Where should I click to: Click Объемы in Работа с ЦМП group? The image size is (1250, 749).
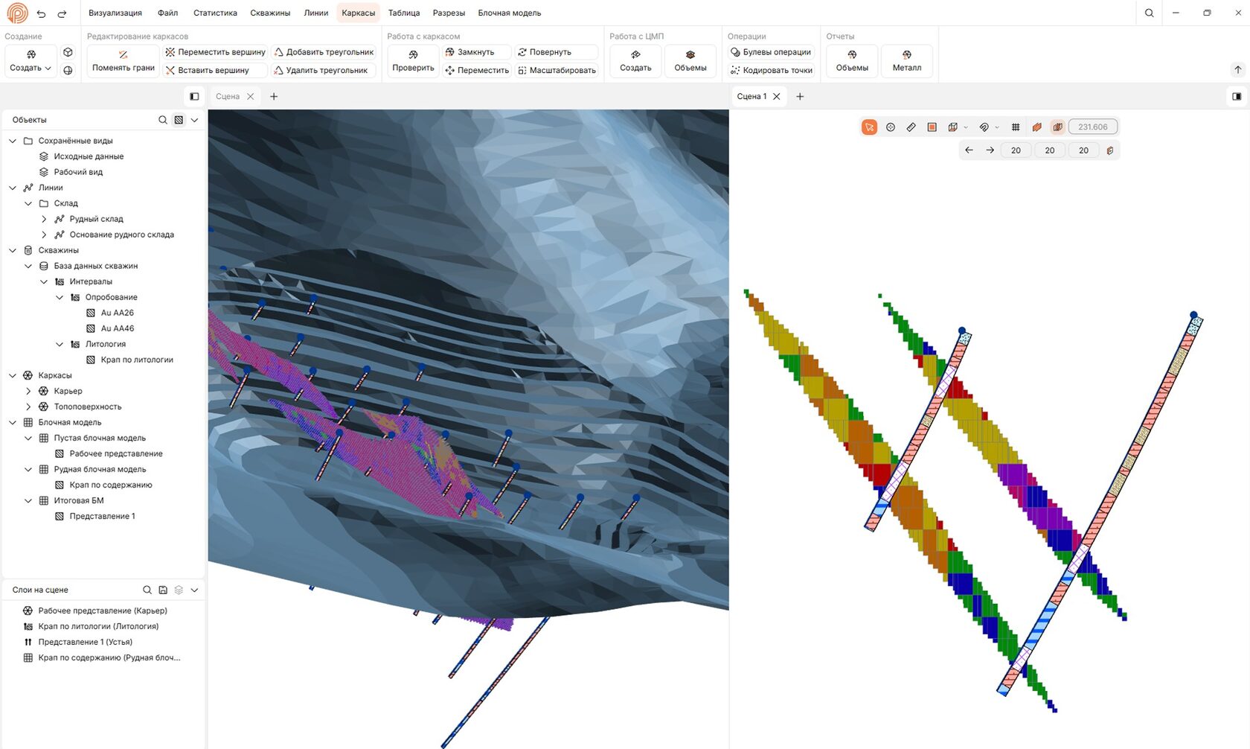coord(690,60)
